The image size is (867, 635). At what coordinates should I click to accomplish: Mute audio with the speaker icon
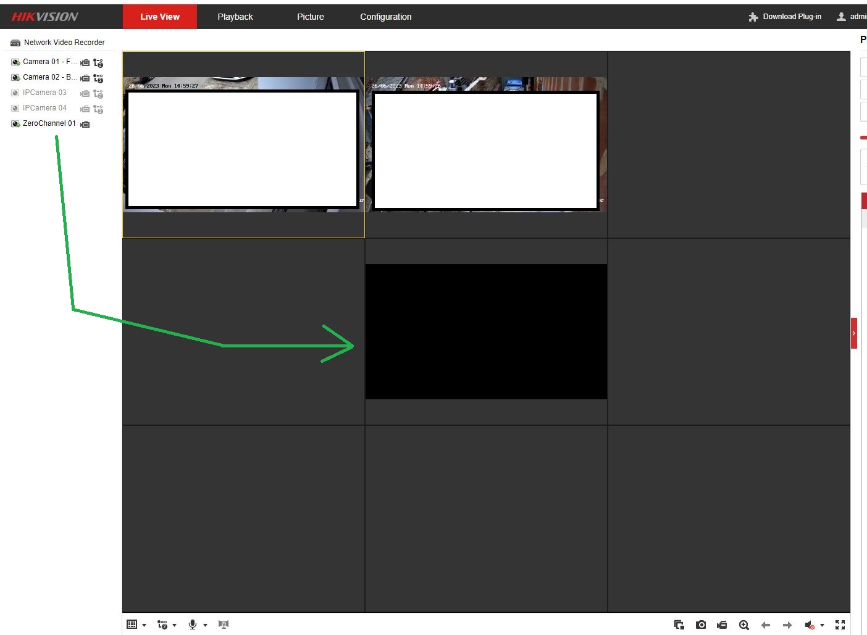coord(810,625)
